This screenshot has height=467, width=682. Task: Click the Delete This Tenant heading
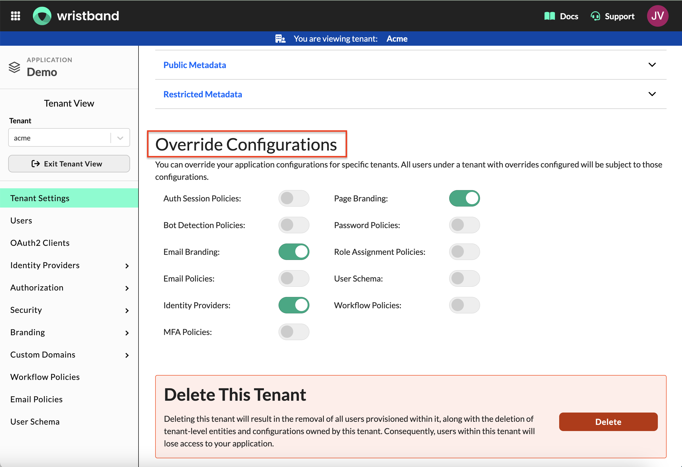(x=235, y=394)
